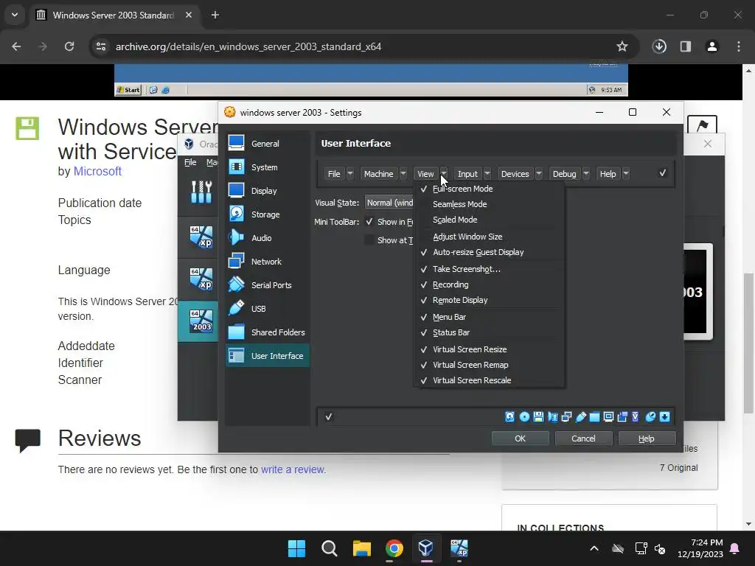755x566 pixels.
Task: Open File Explorer from the taskbar
Action: 361,548
